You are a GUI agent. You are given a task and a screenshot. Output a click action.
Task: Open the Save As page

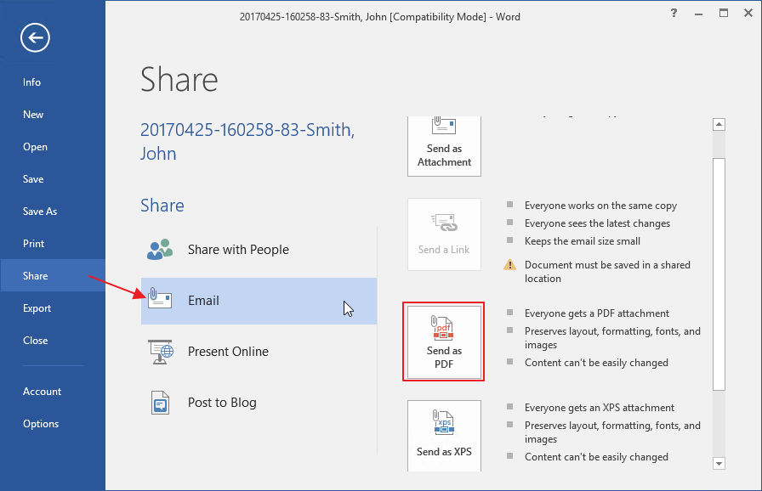(40, 212)
